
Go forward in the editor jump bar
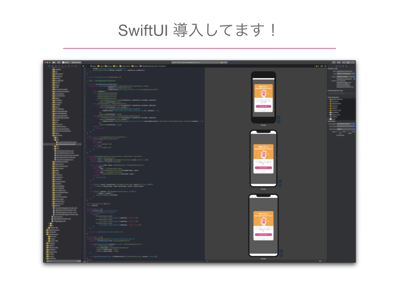(x=89, y=66)
